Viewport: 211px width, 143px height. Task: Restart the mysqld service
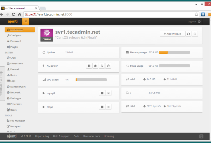point(108,93)
